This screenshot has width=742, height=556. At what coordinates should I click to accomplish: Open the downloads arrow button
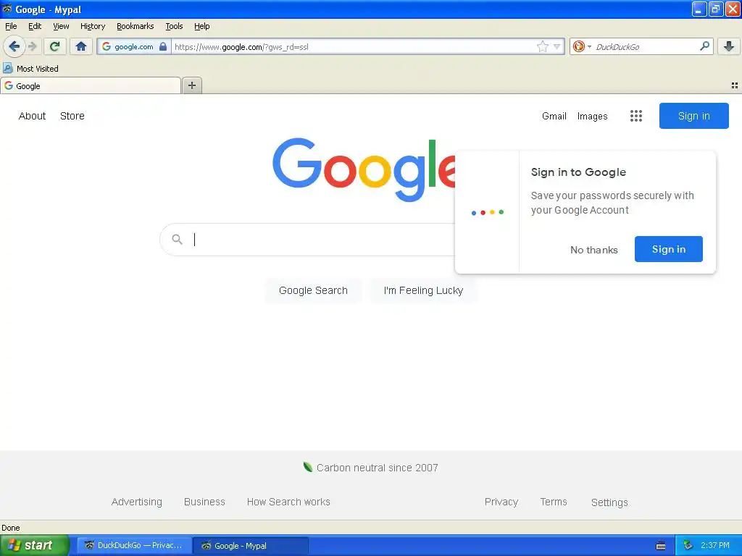click(729, 46)
